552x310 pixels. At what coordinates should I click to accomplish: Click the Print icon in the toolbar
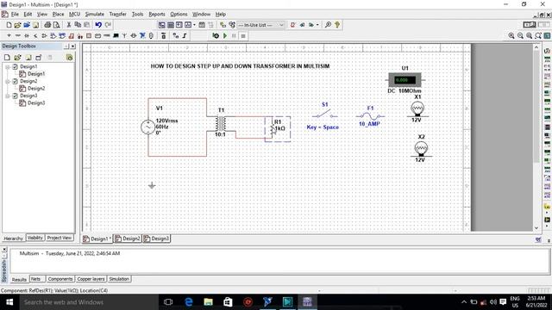pyautogui.click(x=47, y=25)
